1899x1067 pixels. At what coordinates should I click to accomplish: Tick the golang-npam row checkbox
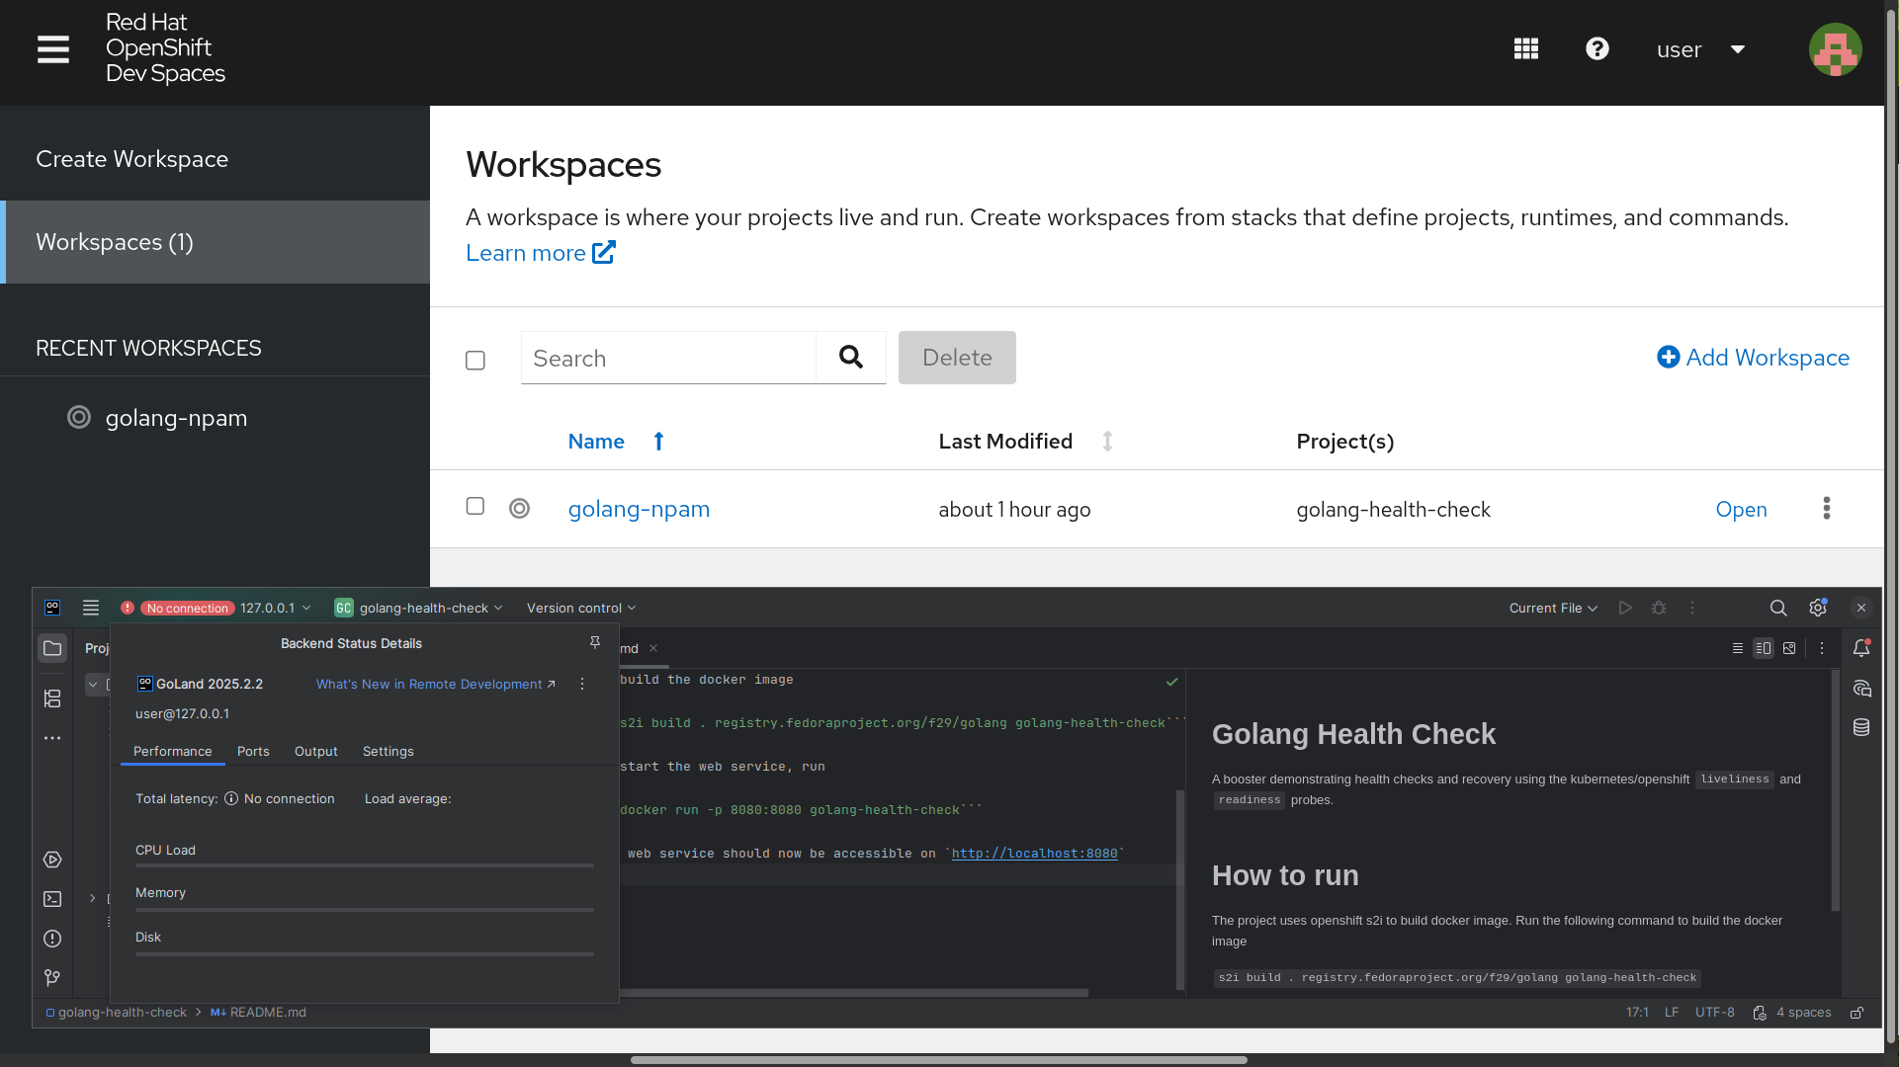[475, 506]
